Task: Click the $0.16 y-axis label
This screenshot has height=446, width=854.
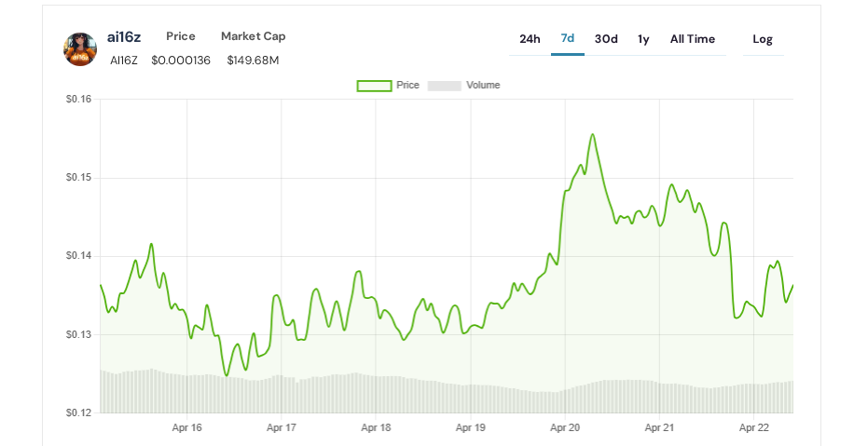Action: point(79,99)
